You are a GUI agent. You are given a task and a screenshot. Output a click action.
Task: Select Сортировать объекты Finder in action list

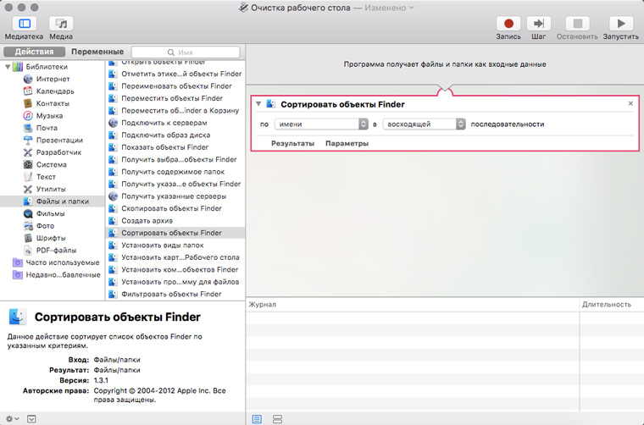click(x=175, y=233)
